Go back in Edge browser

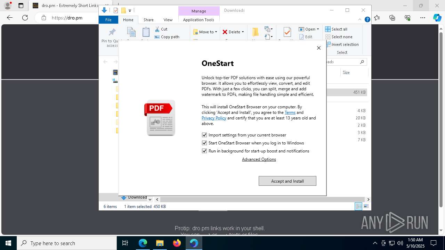(10, 18)
